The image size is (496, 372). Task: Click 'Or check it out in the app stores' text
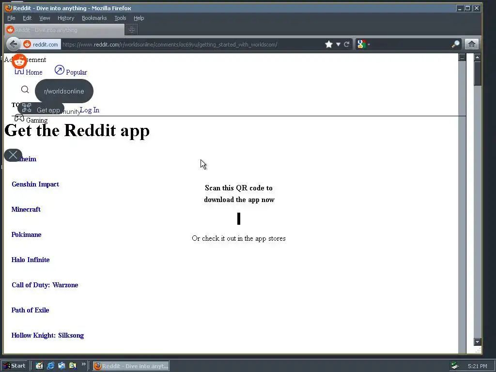pyautogui.click(x=239, y=238)
